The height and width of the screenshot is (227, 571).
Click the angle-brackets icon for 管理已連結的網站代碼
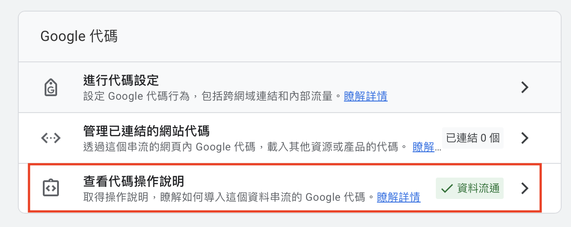[51, 138]
